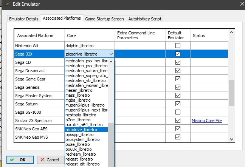245x167 pixels.
Task: Select the SNK Neo Geo MVS platform cell
Action: (x=39, y=137)
